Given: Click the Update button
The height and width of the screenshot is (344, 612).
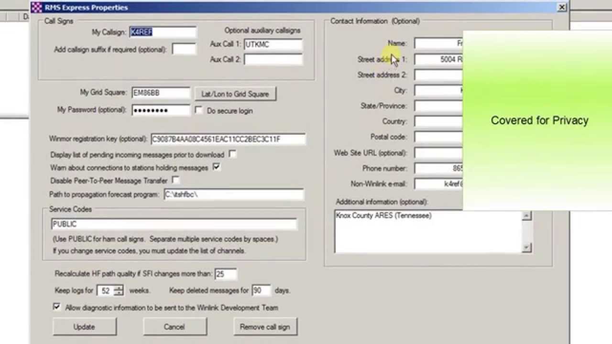Looking at the screenshot, I should [84, 327].
